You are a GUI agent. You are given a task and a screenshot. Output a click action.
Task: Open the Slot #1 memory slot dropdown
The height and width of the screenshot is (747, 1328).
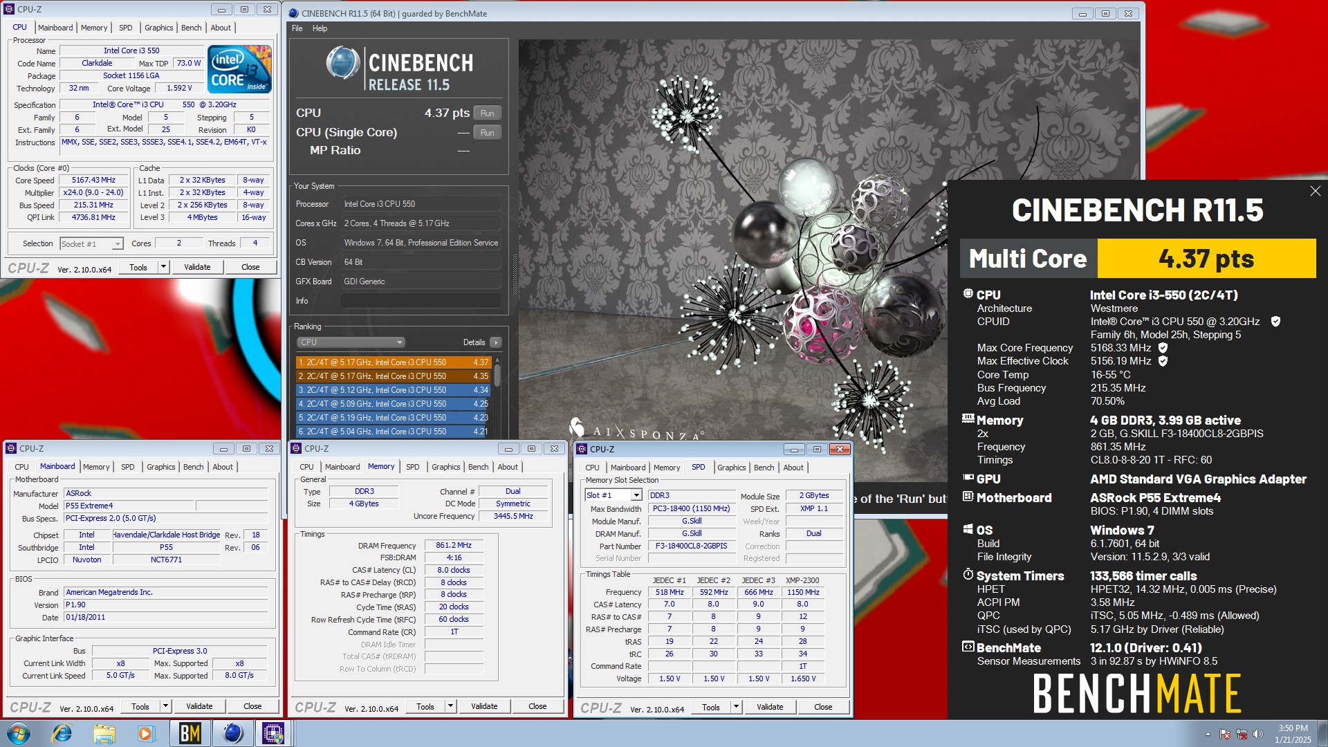[x=614, y=495]
